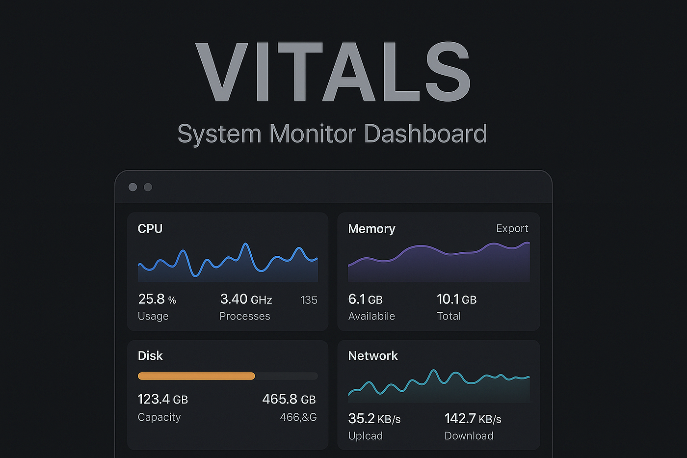Click the teal Network traffic graph
The image size is (687, 458).
point(439,386)
